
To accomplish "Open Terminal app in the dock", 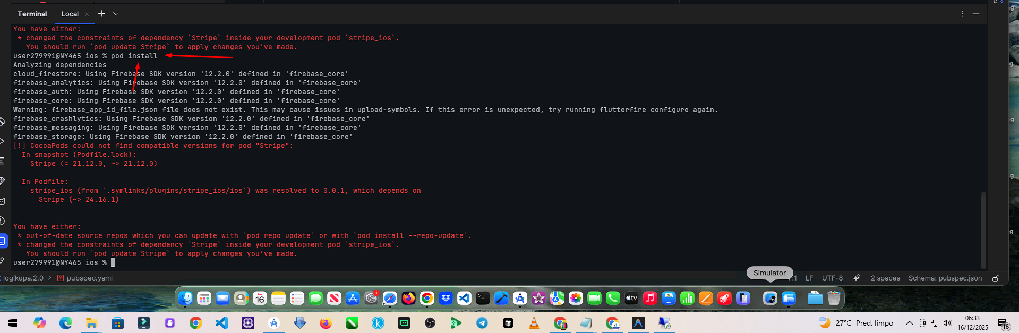I will coord(483,299).
